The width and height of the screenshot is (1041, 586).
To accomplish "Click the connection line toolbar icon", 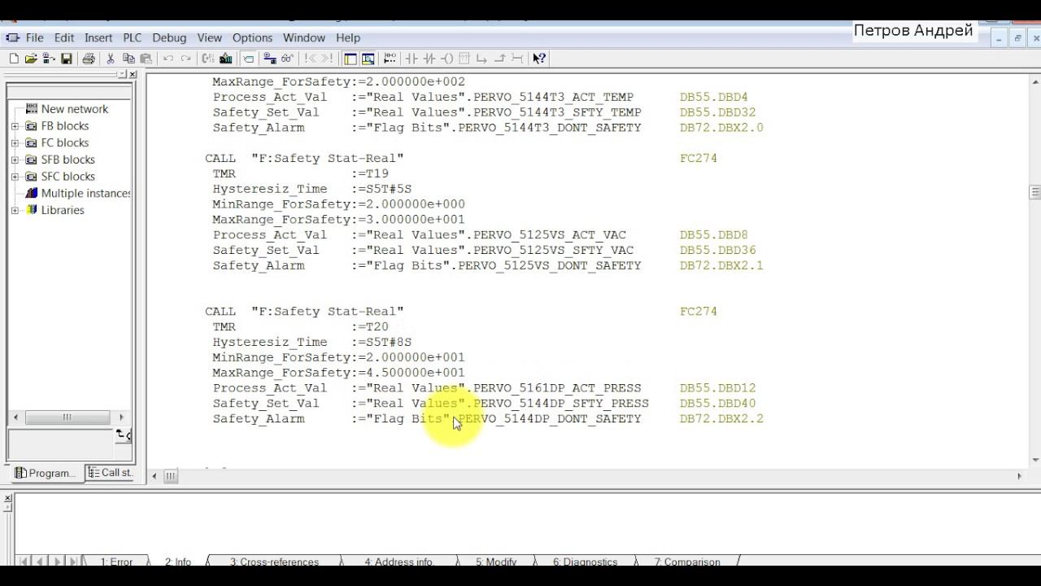I will (x=517, y=59).
